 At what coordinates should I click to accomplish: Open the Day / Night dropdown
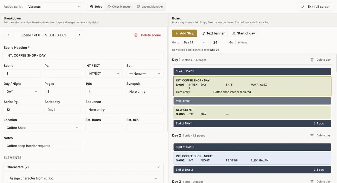pyautogui.click(x=22, y=92)
